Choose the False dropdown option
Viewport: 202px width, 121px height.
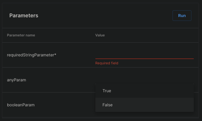click(x=107, y=105)
